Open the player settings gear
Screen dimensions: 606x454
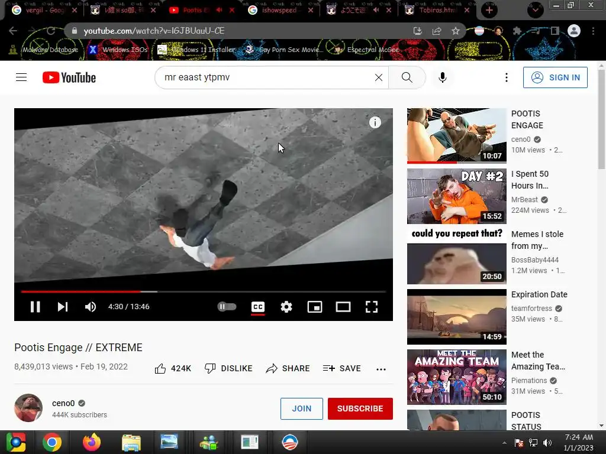[286, 307]
